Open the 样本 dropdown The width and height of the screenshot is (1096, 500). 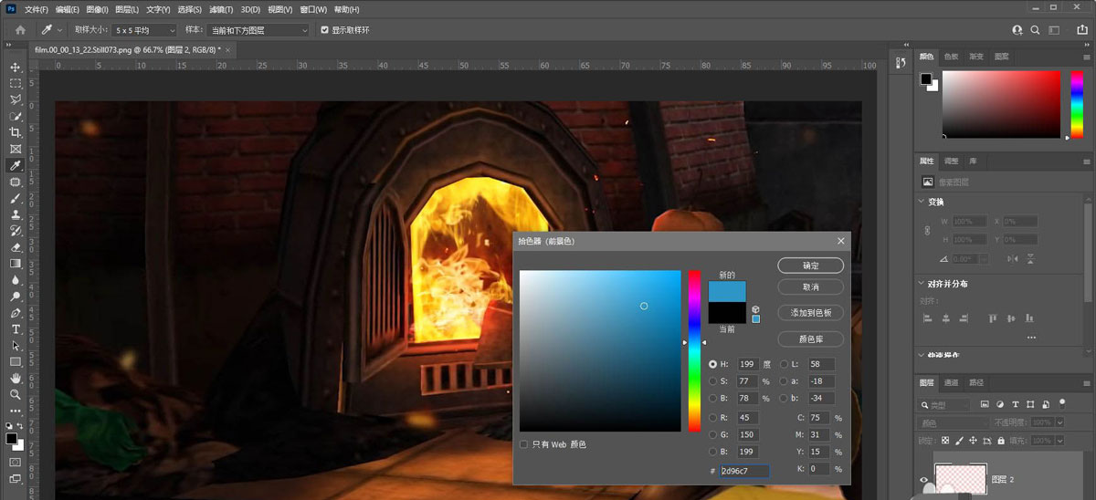tap(259, 30)
